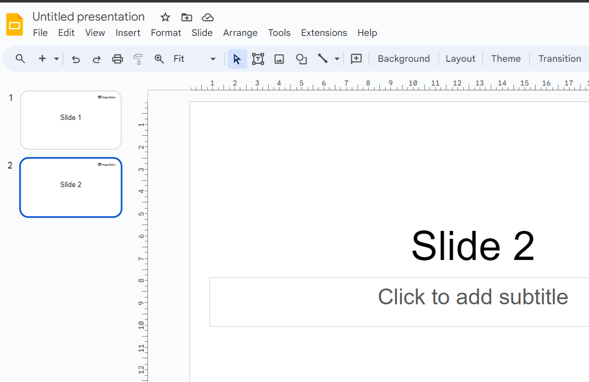The width and height of the screenshot is (589, 382).
Task: Click the Transition button
Action: coord(560,59)
